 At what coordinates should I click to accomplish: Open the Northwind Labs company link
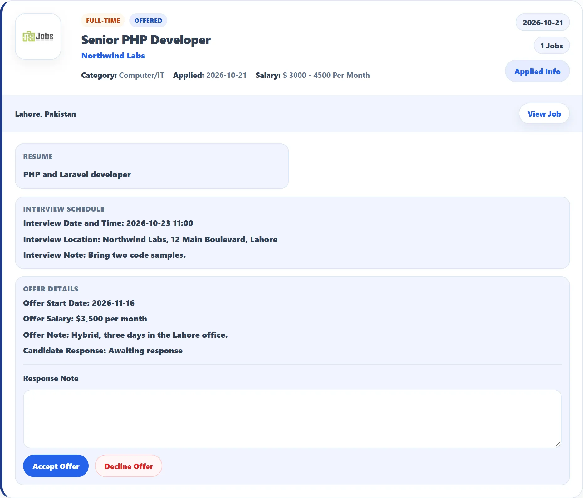[x=113, y=56]
